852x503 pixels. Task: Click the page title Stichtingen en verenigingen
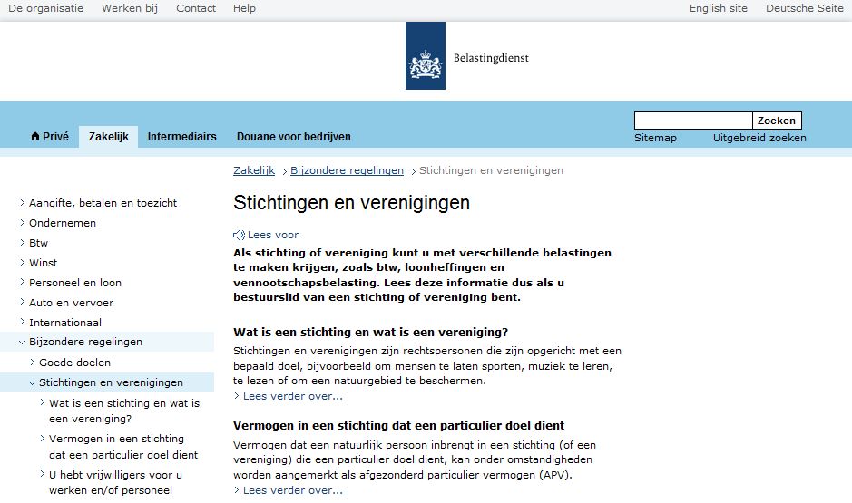click(x=351, y=202)
